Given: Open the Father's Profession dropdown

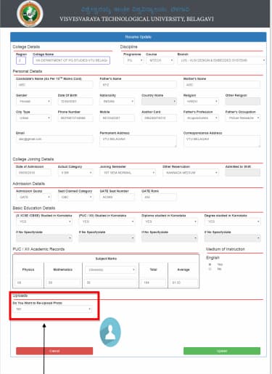Looking at the screenshot, I should (201, 118).
